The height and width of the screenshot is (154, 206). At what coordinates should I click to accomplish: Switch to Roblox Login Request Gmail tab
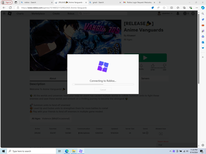coord(139,2)
